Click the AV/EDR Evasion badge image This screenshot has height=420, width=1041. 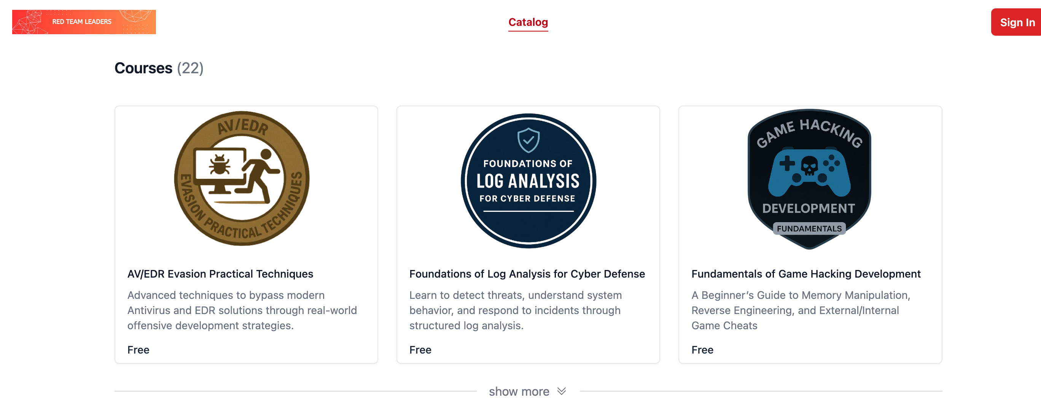(242, 178)
